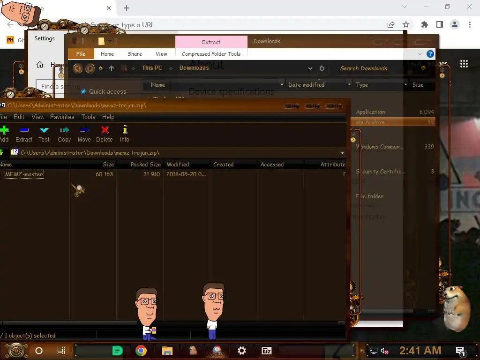The width and height of the screenshot is (480, 360).
Task: Click Home icon in Settings window
Action: (40, 65)
